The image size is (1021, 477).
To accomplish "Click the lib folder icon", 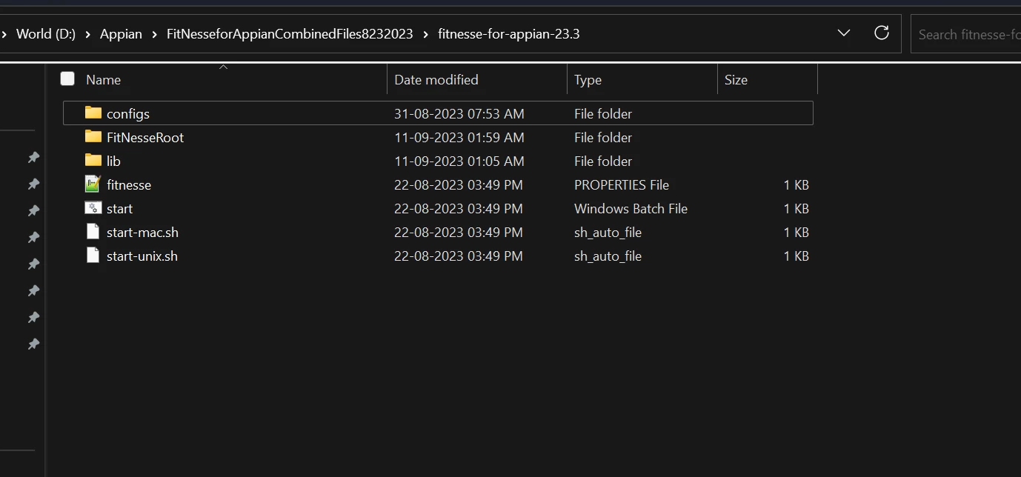I will 93,161.
